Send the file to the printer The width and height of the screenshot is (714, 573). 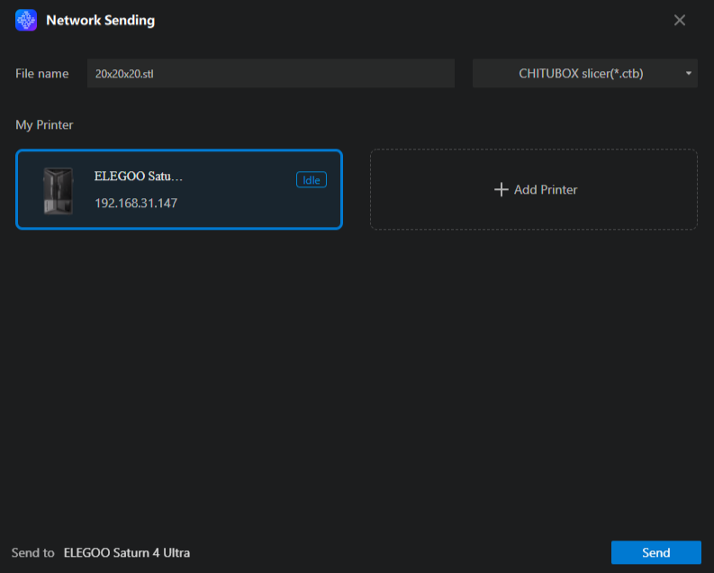coord(655,552)
